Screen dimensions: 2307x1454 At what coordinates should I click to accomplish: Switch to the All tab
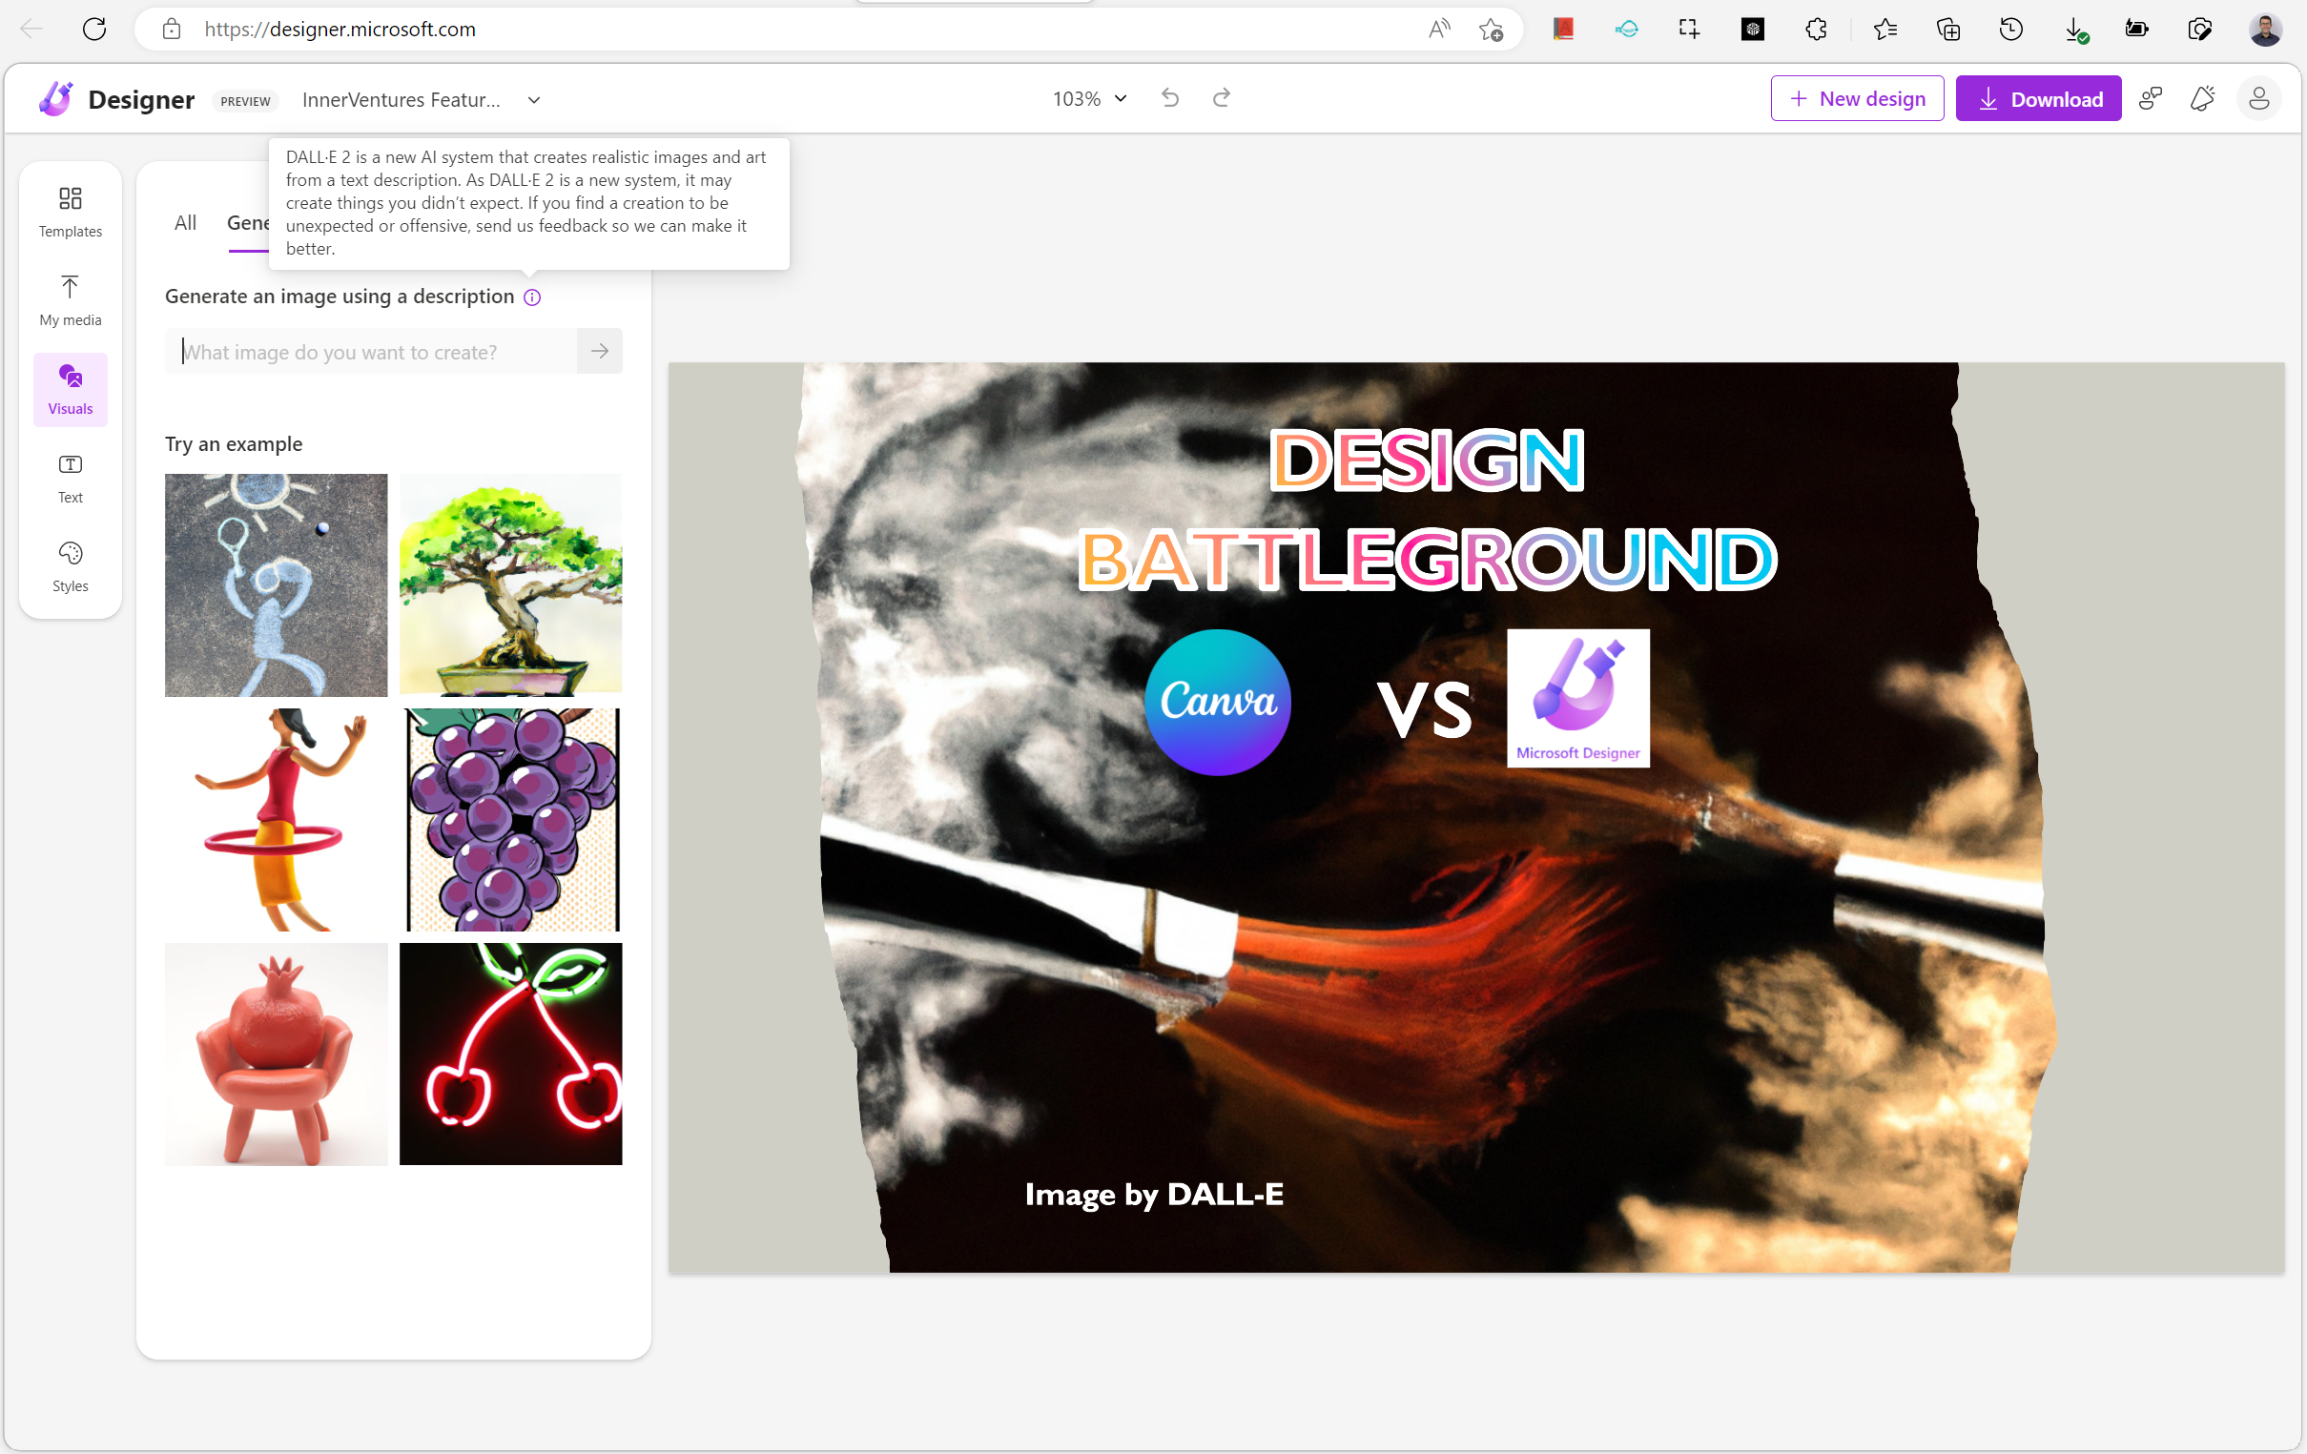pyautogui.click(x=185, y=223)
